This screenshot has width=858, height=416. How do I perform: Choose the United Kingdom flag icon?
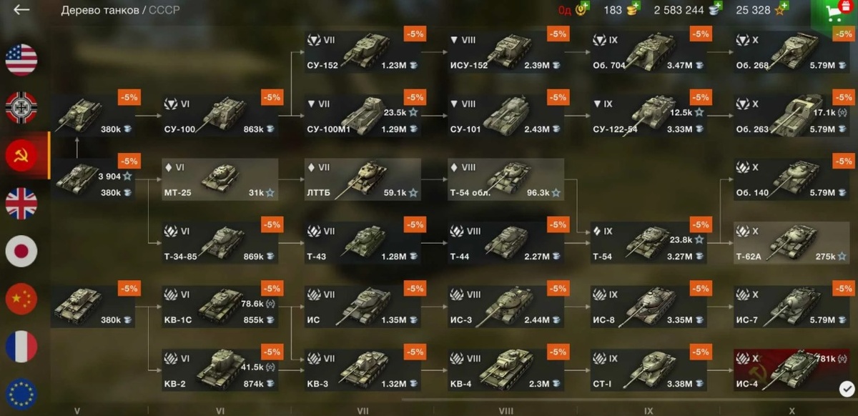21,204
